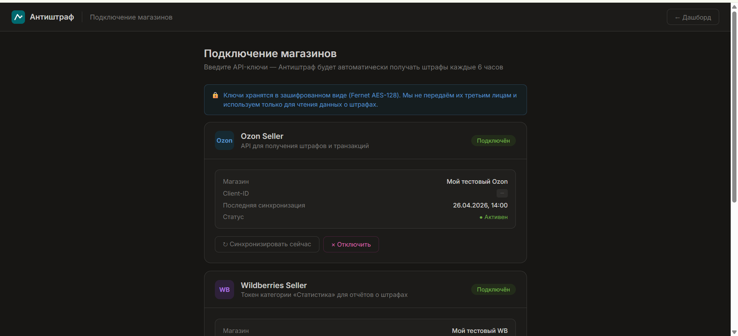The width and height of the screenshot is (738, 336).
Task: Click the Последняя синхронизация label
Action: coord(264,205)
